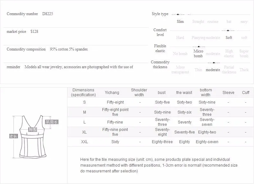Image resolution: width=254 pixels, height=184 pixels.
Task: Choose the easy style option
Action: pos(244,22)
